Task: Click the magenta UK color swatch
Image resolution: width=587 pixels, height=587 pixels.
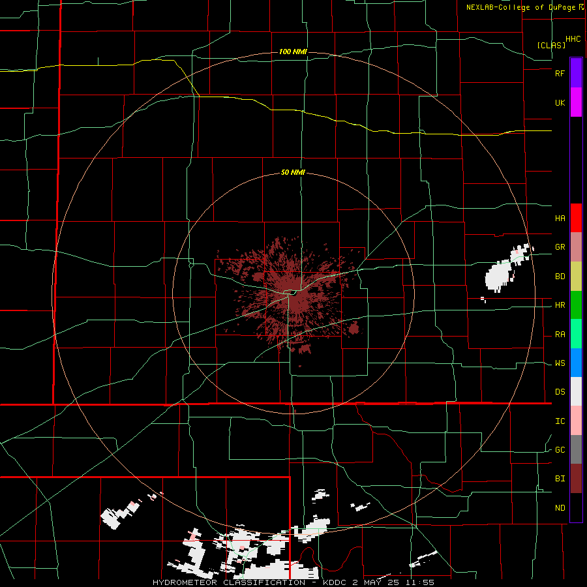Action: click(576, 102)
